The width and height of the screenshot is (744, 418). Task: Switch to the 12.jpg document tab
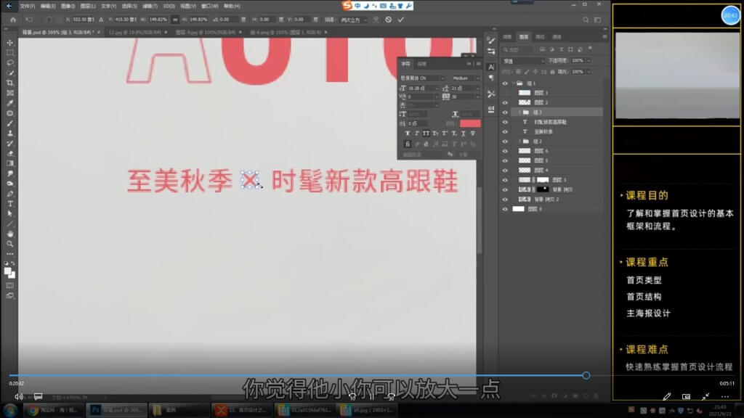134,32
